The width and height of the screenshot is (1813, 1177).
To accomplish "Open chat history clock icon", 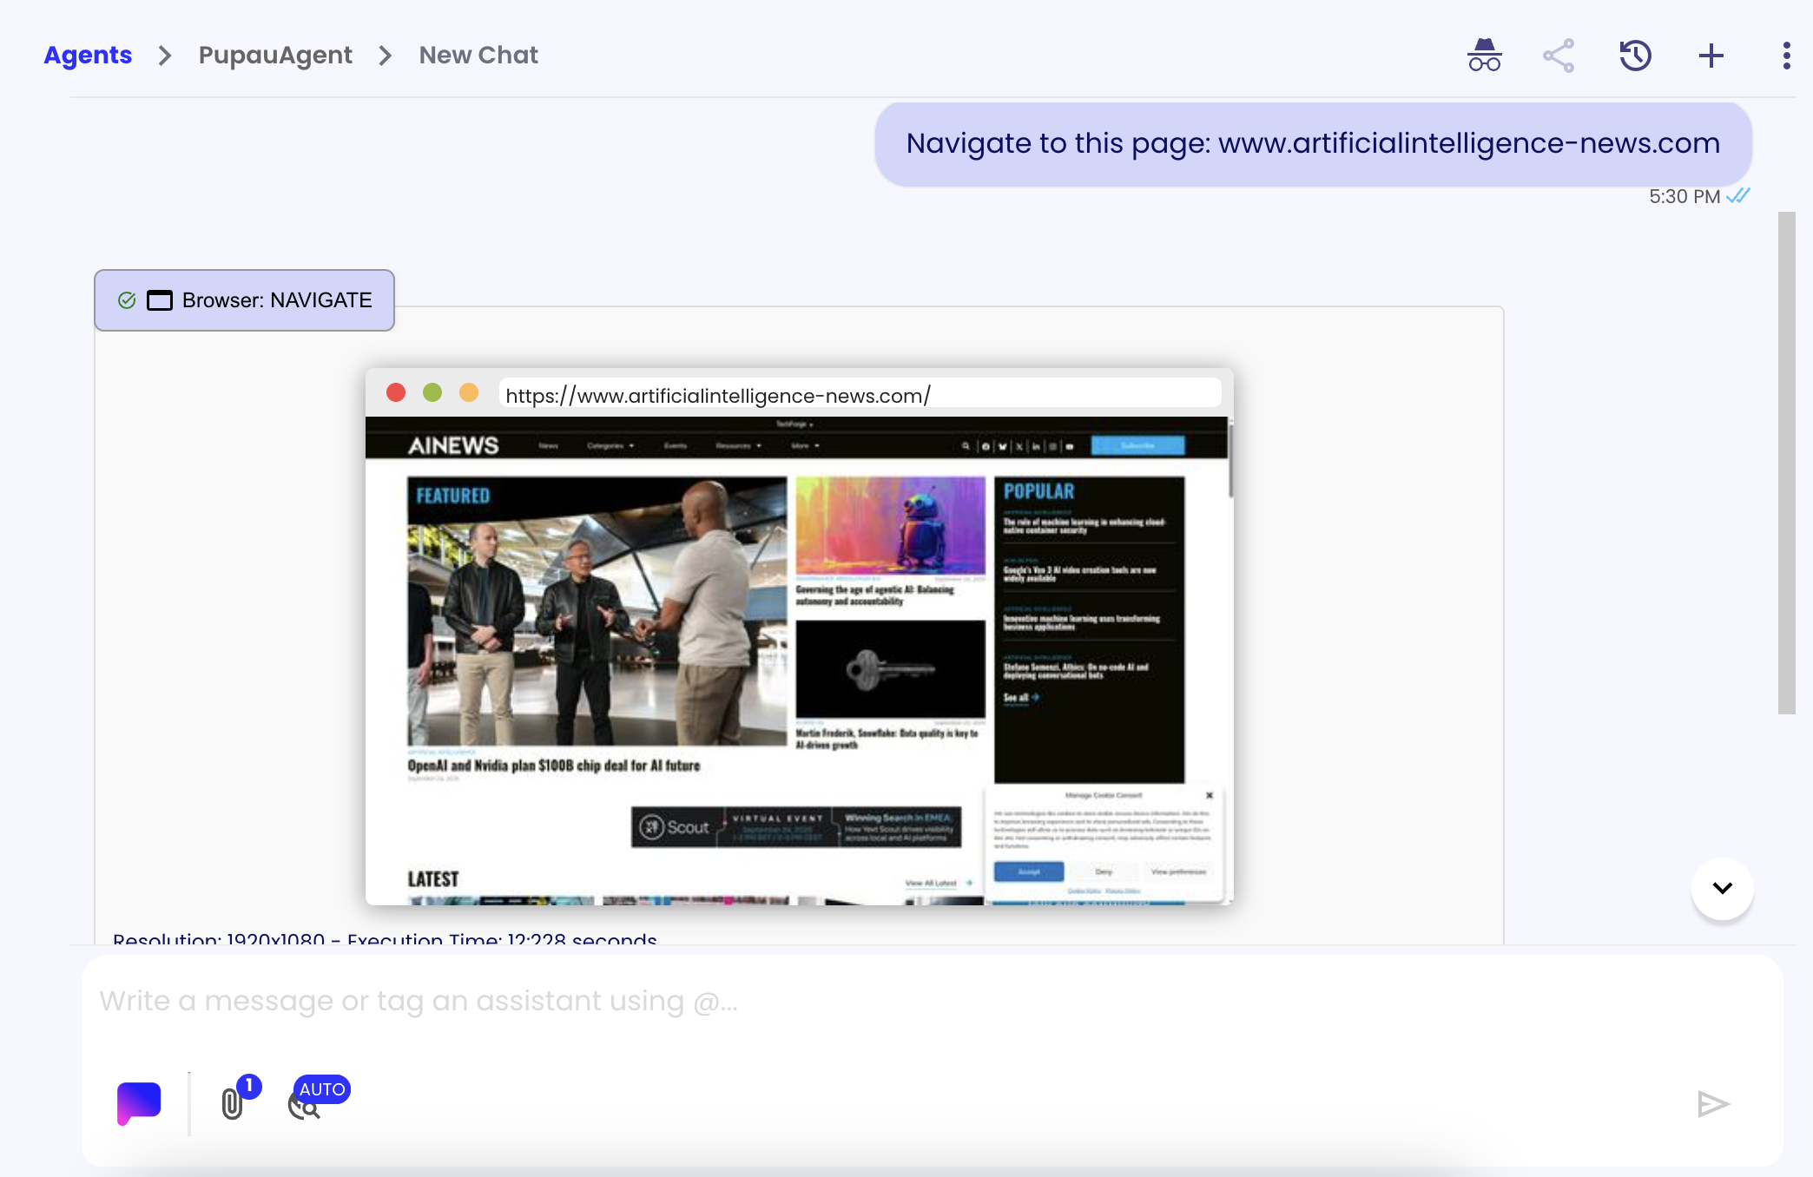I will [1635, 56].
